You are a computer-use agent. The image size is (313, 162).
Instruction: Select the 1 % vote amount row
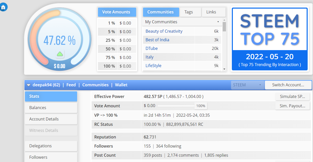(x=117, y=23)
